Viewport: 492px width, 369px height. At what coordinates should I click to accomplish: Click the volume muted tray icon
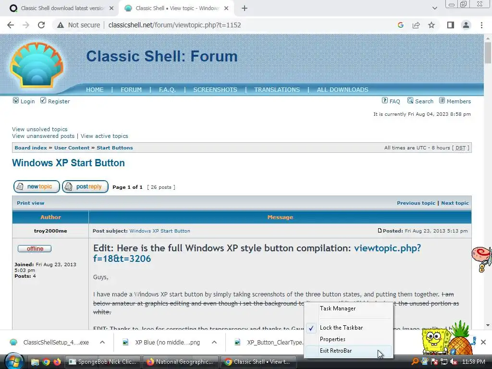pyautogui.click(x=453, y=362)
